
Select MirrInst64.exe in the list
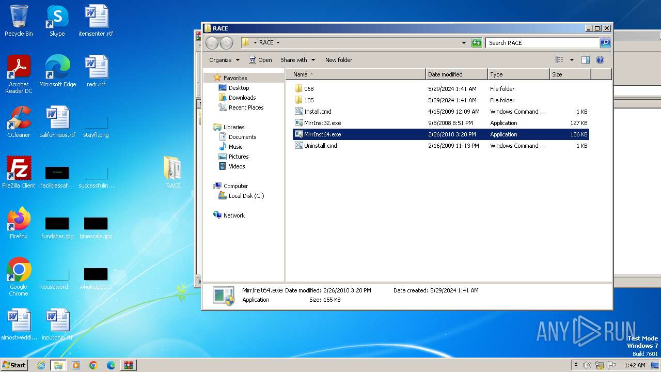pos(441,134)
